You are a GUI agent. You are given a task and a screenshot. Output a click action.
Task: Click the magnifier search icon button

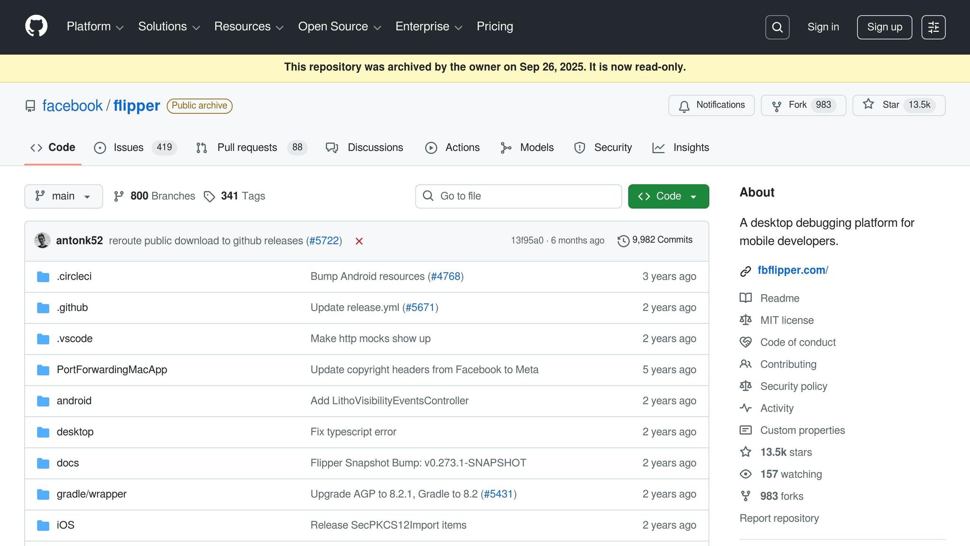coord(777,27)
